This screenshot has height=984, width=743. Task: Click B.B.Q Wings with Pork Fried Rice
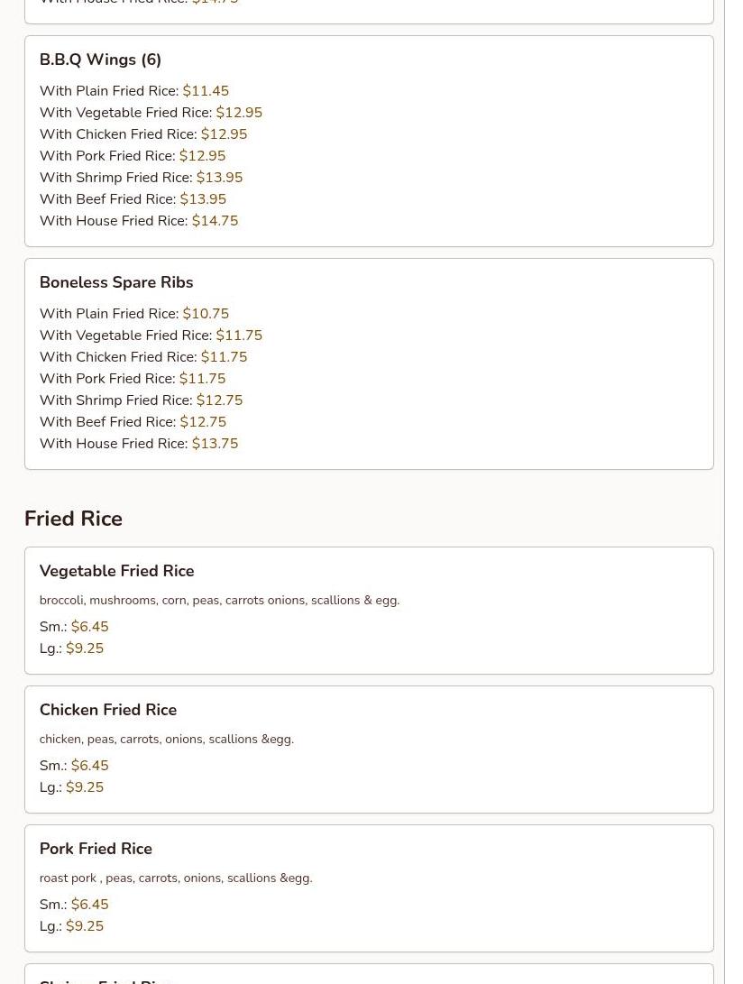pyautogui.click(x=132, y=156)
